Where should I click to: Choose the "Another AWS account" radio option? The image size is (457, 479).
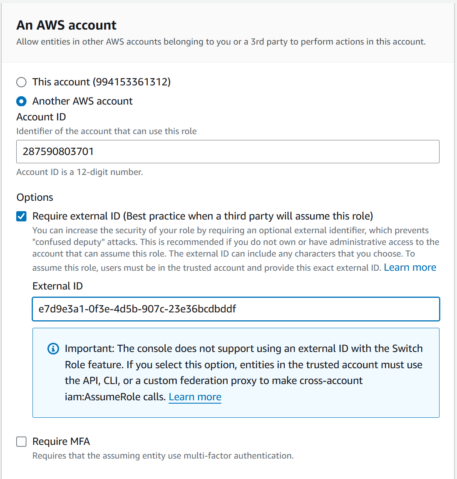point(21,101)
